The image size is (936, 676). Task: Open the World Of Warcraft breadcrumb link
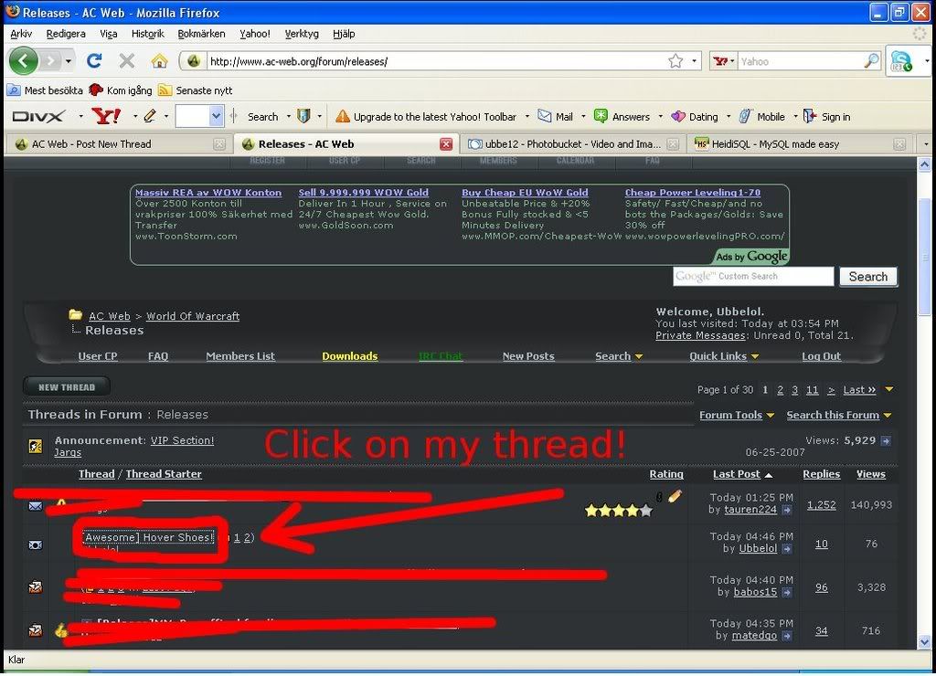tap(193, 316)
